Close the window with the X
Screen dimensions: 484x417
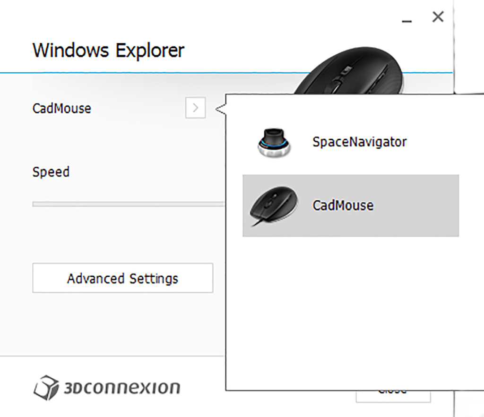(438, 17)
